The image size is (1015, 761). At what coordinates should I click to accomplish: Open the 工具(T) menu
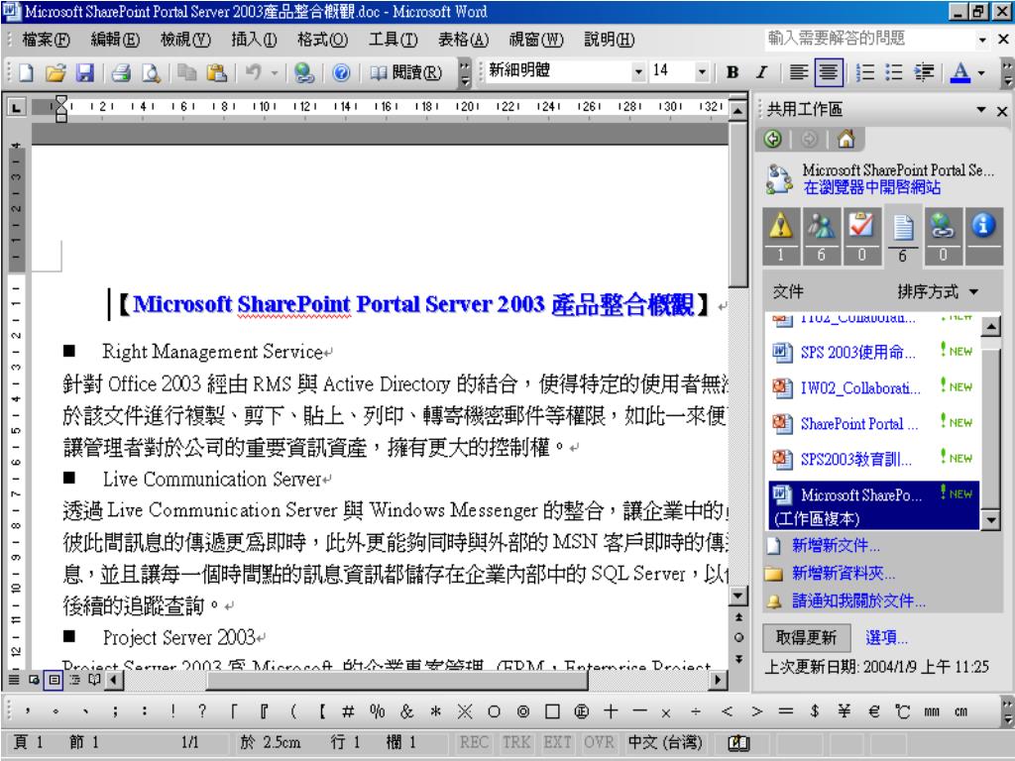click(393, 40)
